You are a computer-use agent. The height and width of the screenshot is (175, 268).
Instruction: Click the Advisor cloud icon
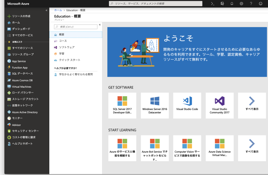pos(9,125)
